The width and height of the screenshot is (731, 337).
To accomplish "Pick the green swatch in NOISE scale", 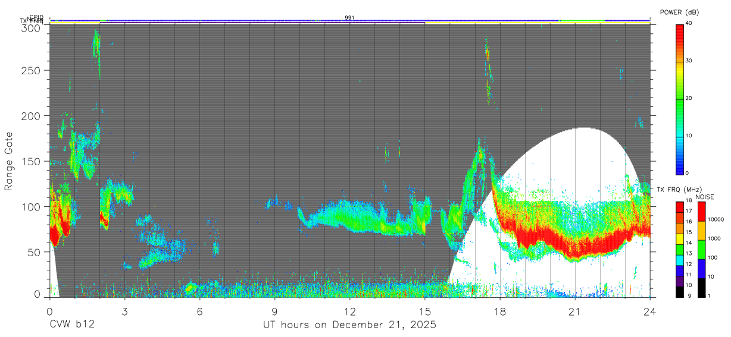I will [701, 248].
